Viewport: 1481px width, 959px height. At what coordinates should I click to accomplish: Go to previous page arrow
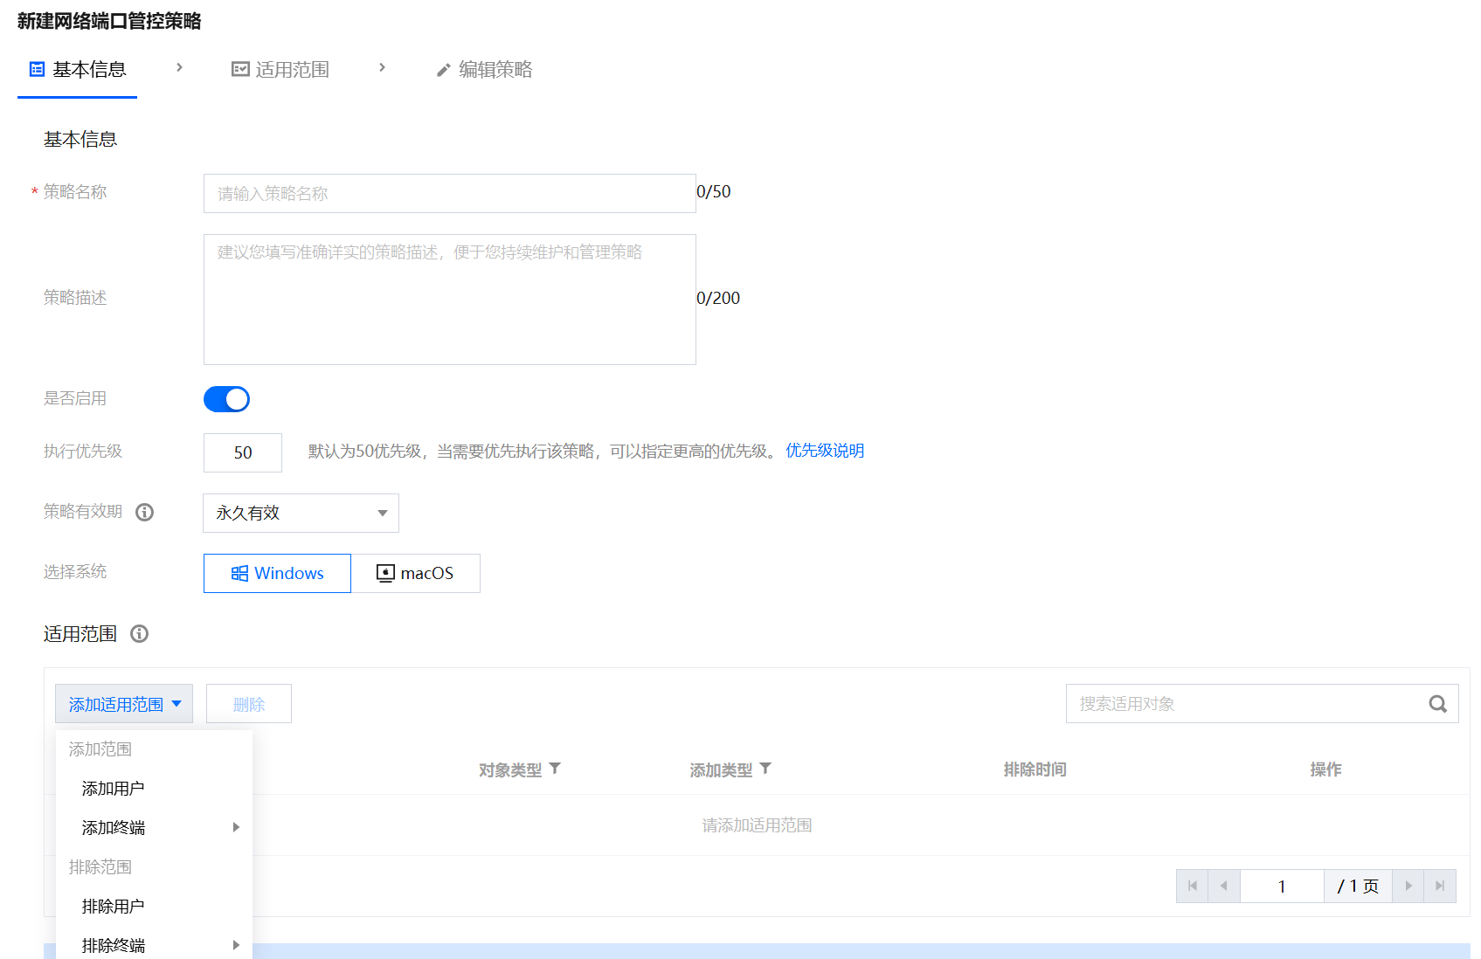coord(1223,886)
